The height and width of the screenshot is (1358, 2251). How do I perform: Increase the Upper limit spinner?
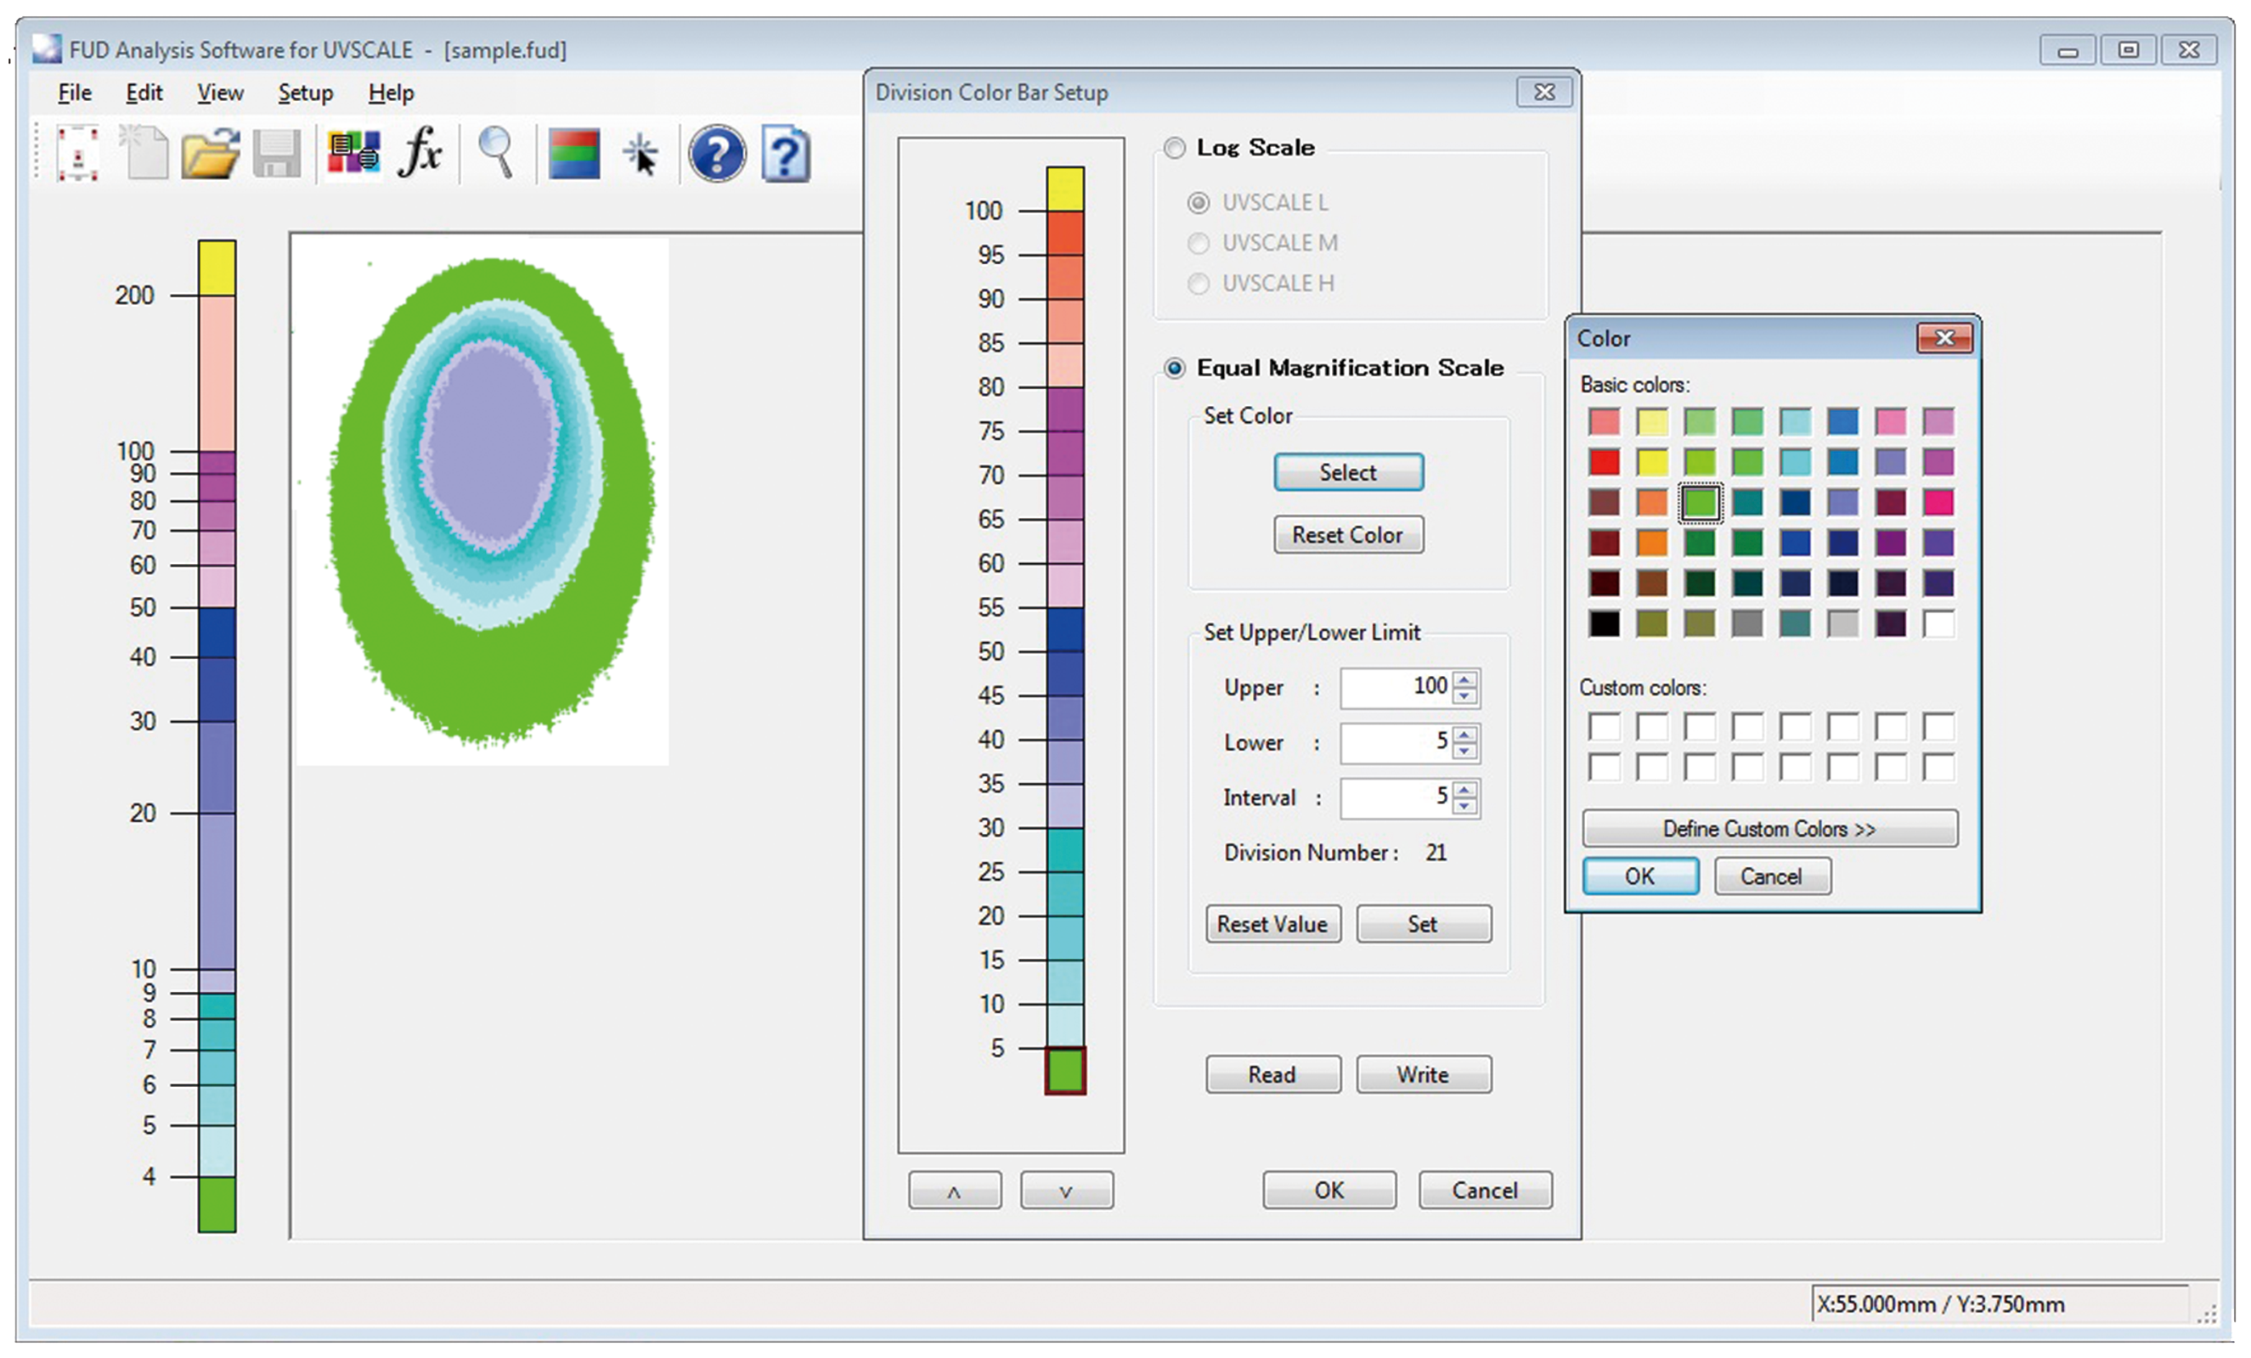coord(1464,679)
